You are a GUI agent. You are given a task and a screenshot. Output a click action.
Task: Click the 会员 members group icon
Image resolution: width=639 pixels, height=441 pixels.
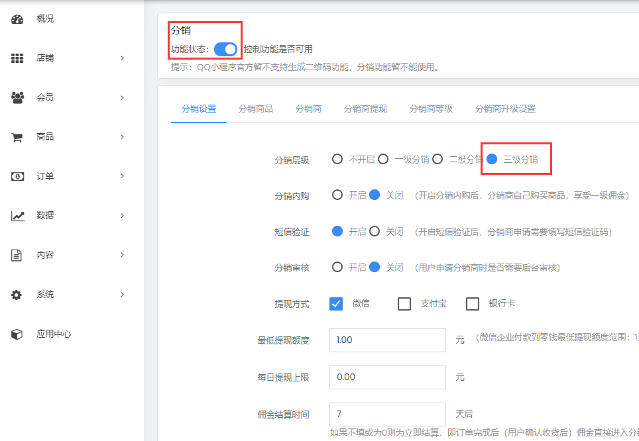click(17, 98)
